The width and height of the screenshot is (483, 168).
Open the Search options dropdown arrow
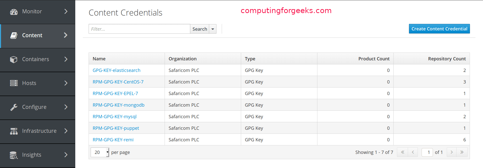click(213, 29)
